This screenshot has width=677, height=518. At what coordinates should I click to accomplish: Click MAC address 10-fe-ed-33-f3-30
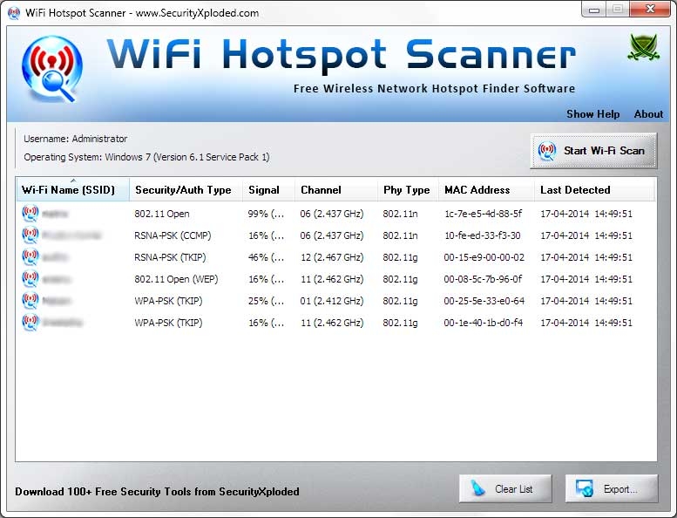[483, 235]
